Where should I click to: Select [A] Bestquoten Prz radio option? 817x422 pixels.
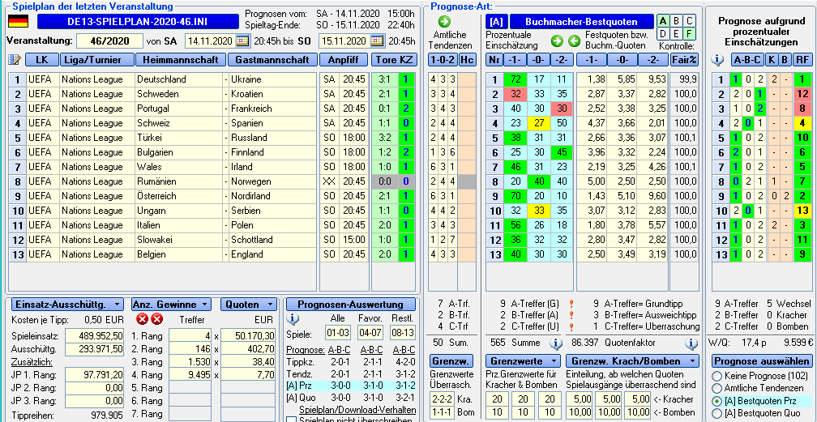[717, 401]
